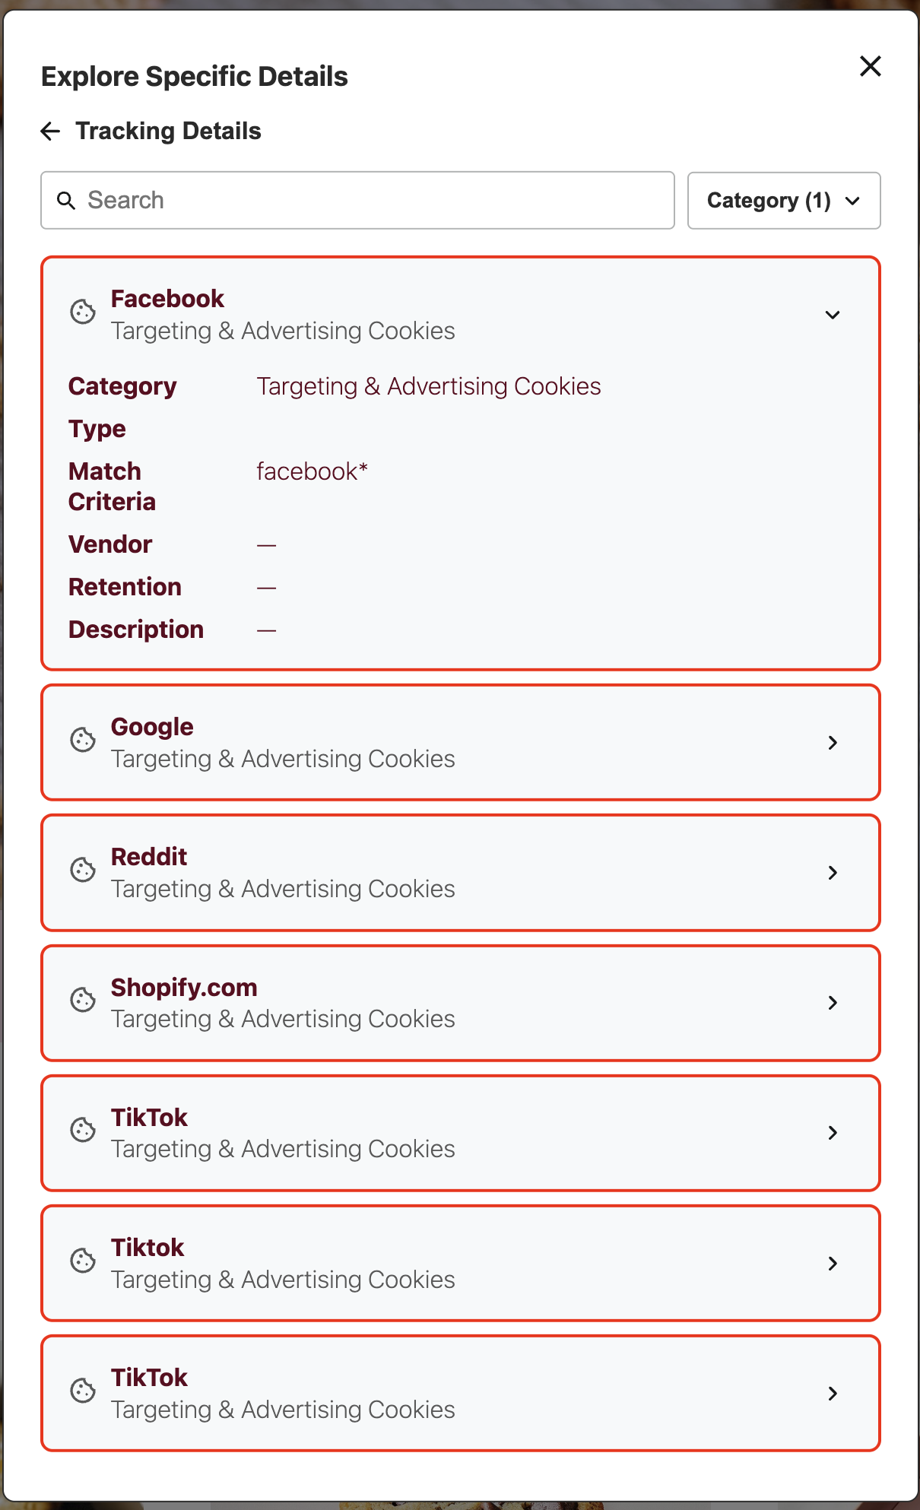Expand the Google tracker chevron

833,743
